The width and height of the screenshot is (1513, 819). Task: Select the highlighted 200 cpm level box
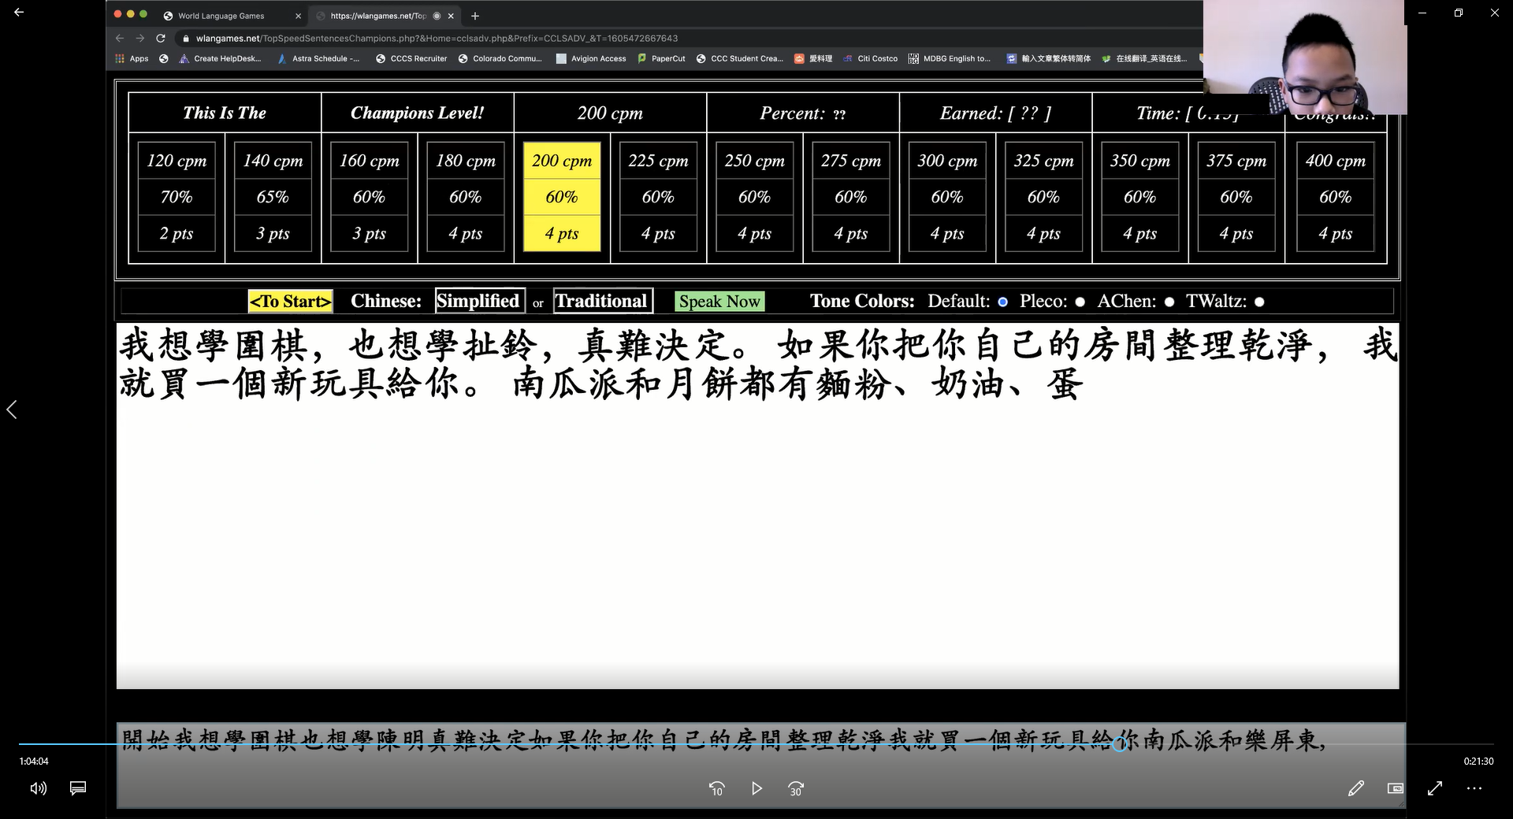[x=561, y=197]
